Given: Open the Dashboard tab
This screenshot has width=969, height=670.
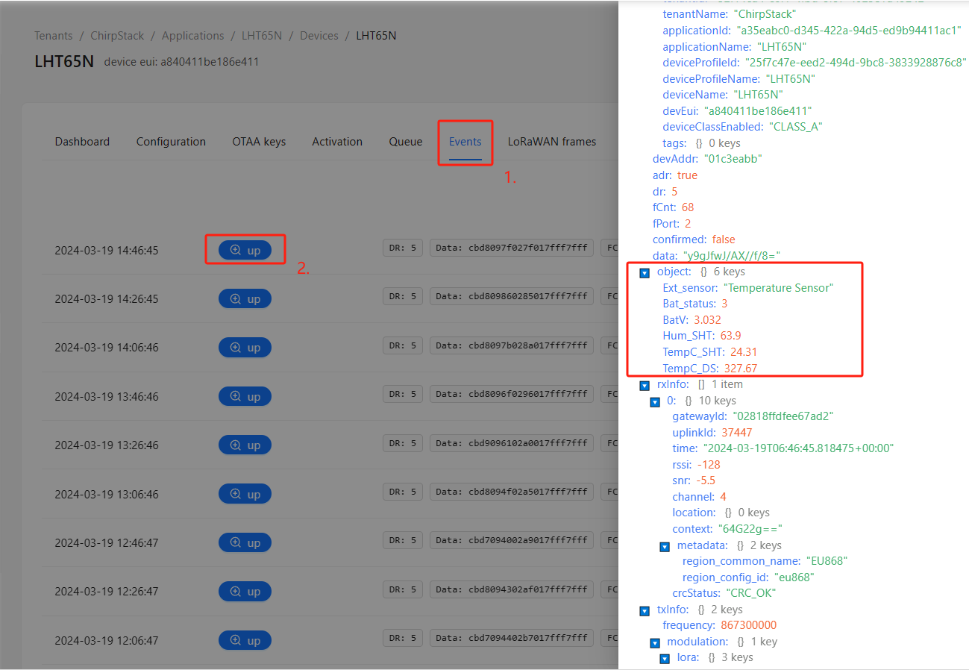Looking at the screenshot, I should click(x=82, y=142).
